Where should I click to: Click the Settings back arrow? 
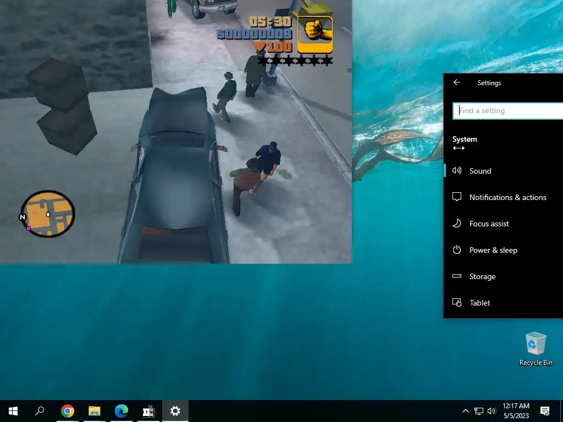click(457, 82)
